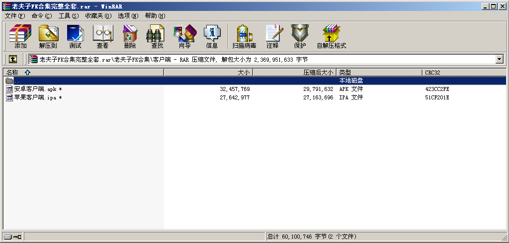509x243 pixels.
Task: Sort by 压缩后大小 column header
Action: click(x=295, y=73)
